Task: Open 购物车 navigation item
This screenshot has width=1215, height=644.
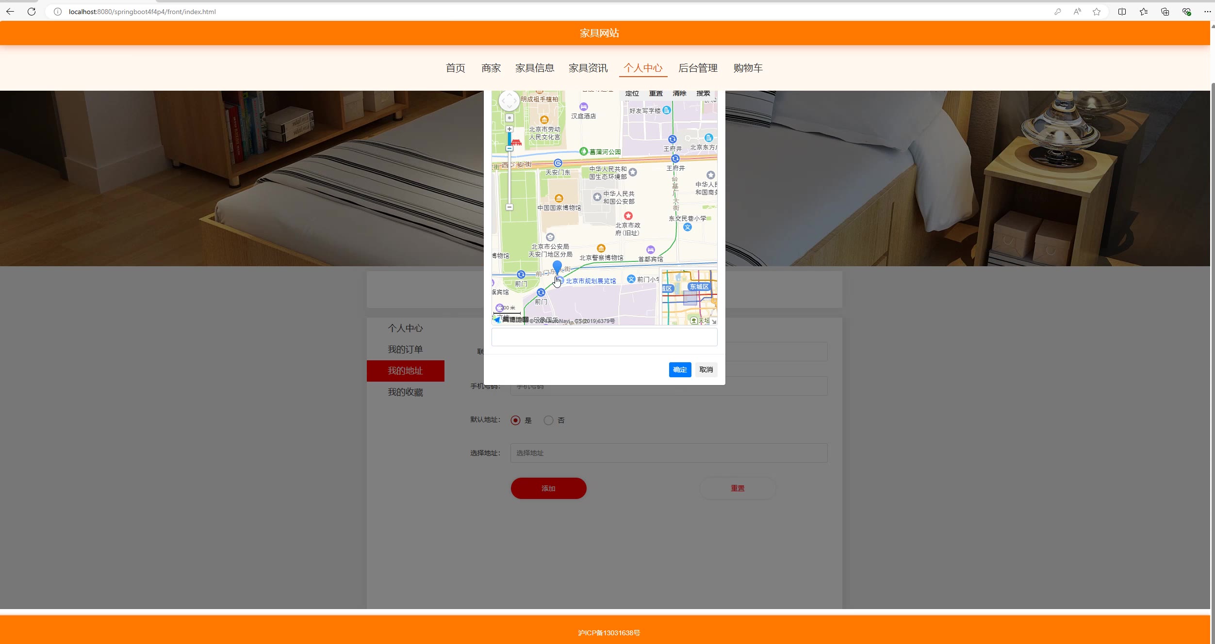Action: pos(748,68)
